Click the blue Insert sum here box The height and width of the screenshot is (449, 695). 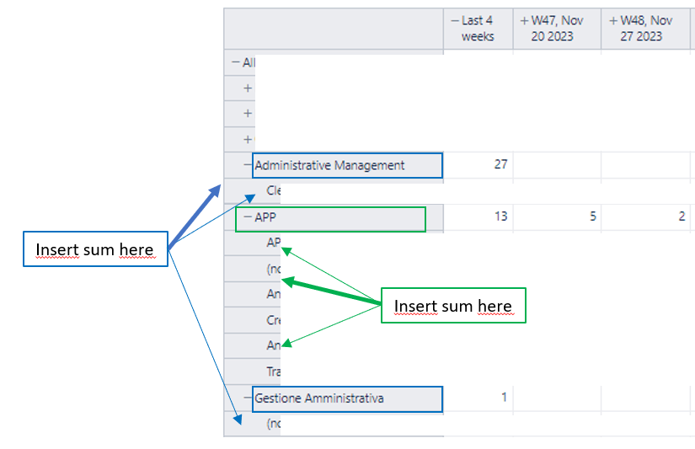[x=96, y=249]
